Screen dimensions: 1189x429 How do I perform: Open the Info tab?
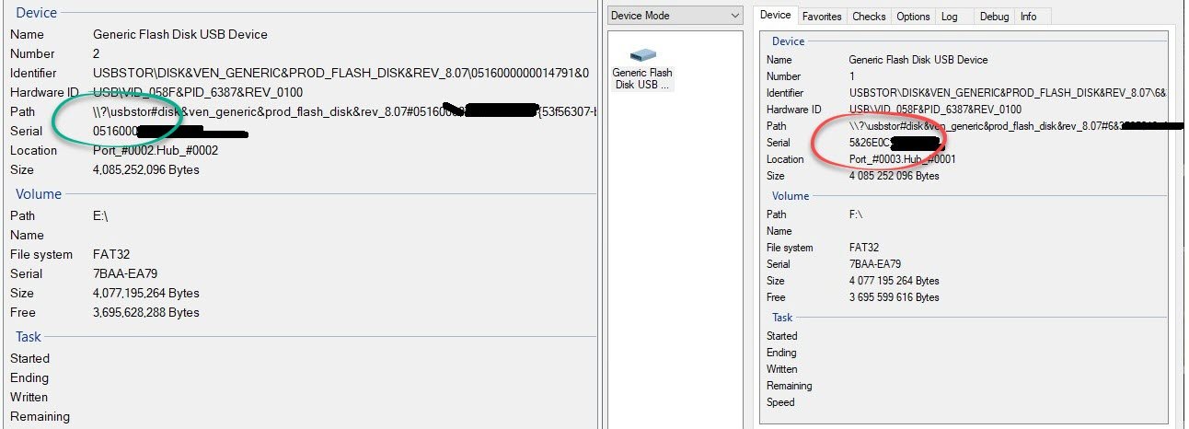click(x=1028, y=17)
